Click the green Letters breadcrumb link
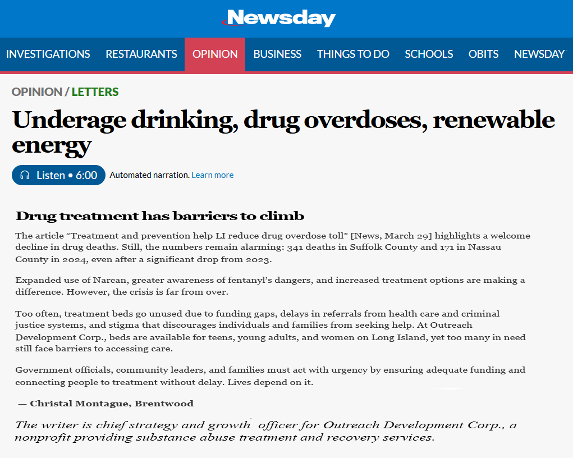 (x=95, y=91)
